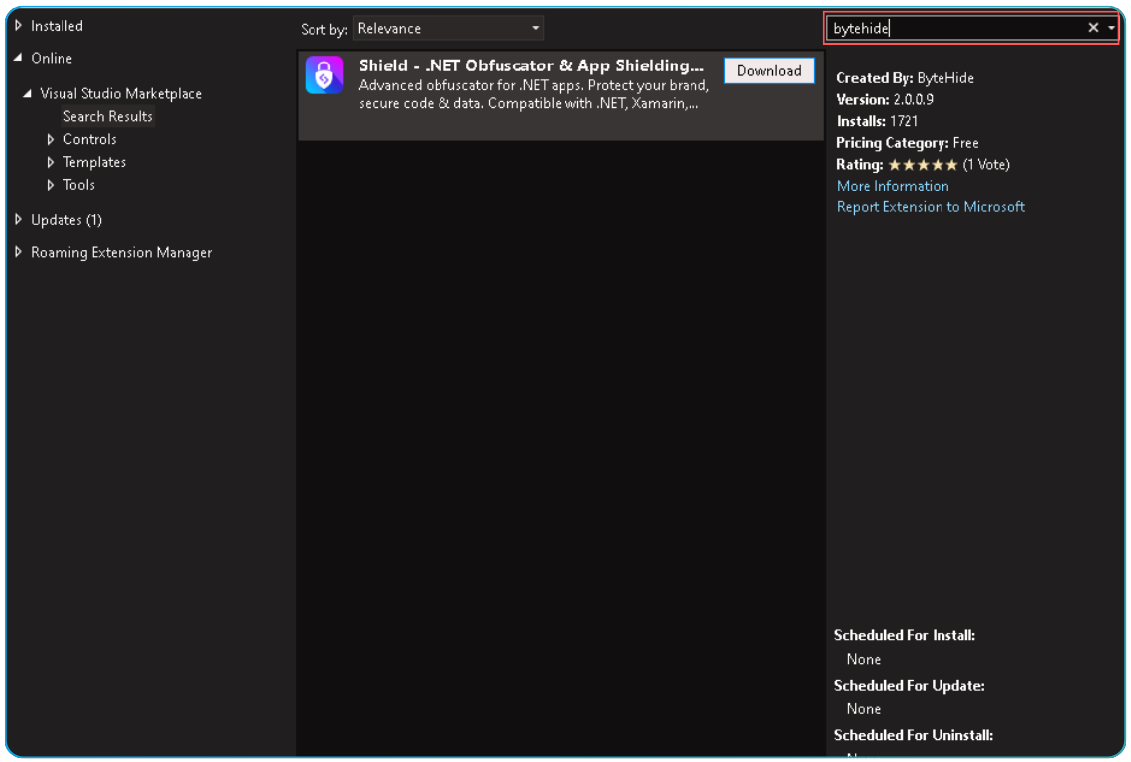
Task: Select Search Results in the sidebar
Action: [107, 116]
